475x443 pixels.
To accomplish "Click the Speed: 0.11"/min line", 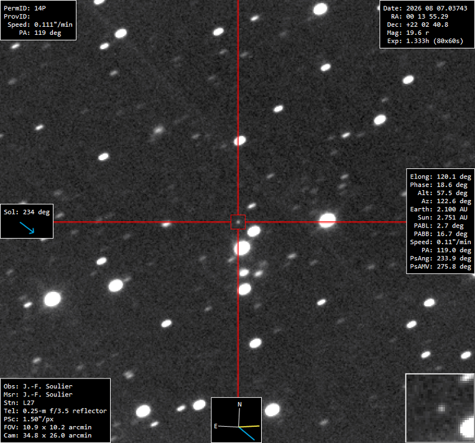I will 440,242.
